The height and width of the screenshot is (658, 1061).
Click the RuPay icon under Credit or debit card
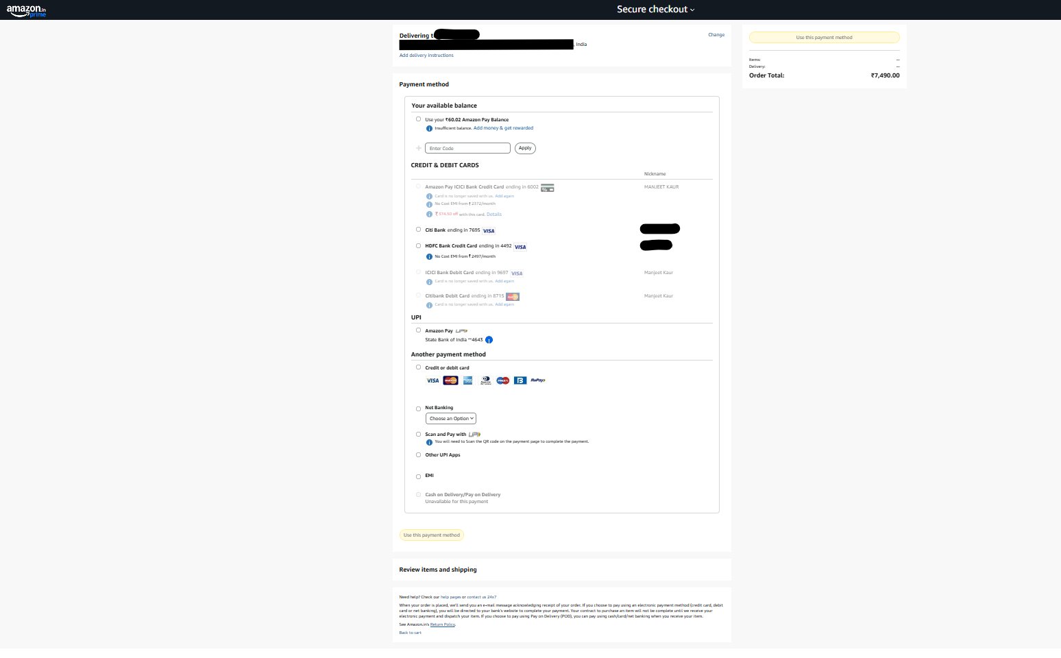(537, 380)
